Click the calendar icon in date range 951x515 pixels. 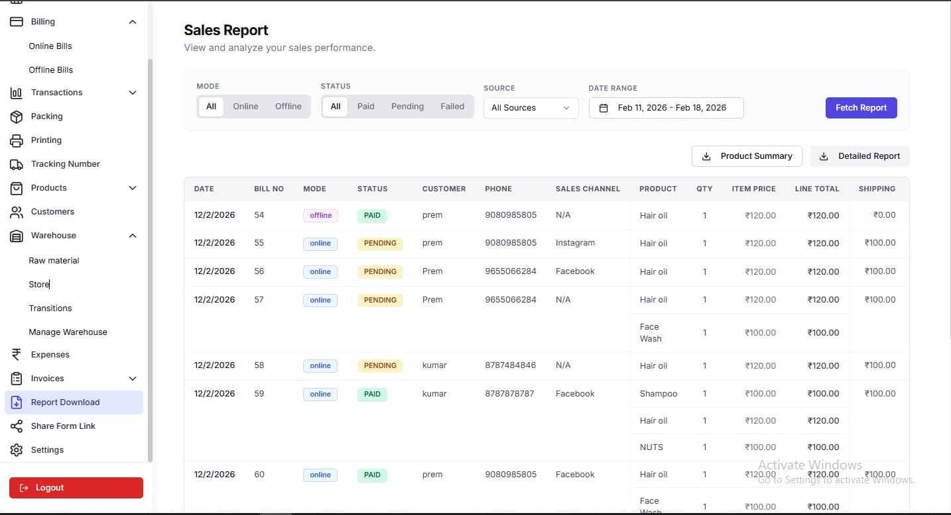603,108
